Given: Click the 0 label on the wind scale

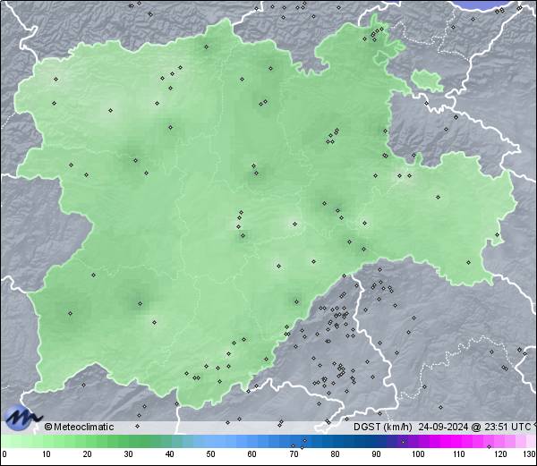Looking at the screenshot, I should (x=4, y=454).
